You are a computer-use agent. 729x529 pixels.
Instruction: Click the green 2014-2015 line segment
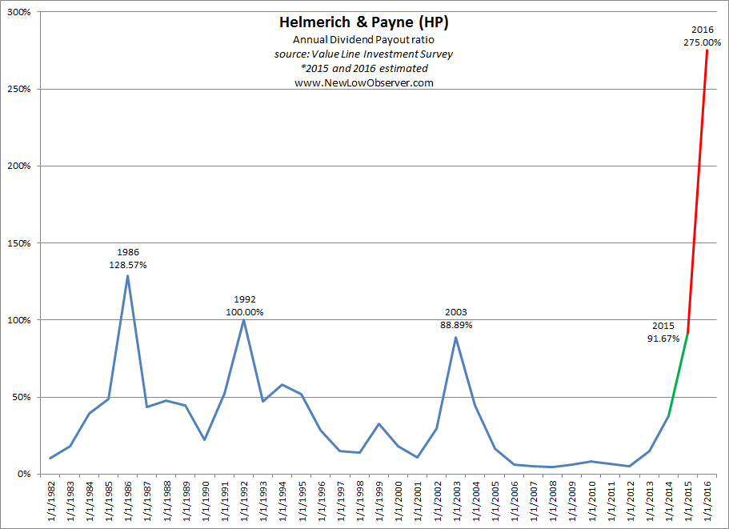pyautogui.click(x=679, y=375)
